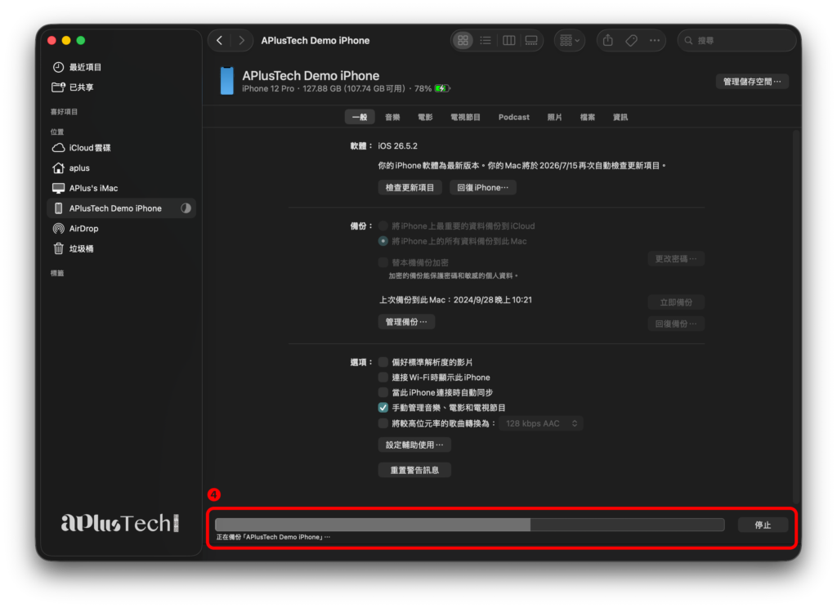The height and width of the screenshot is (608, 837).
Task: Click the last backup date text
Action: [x=455, y=300]
